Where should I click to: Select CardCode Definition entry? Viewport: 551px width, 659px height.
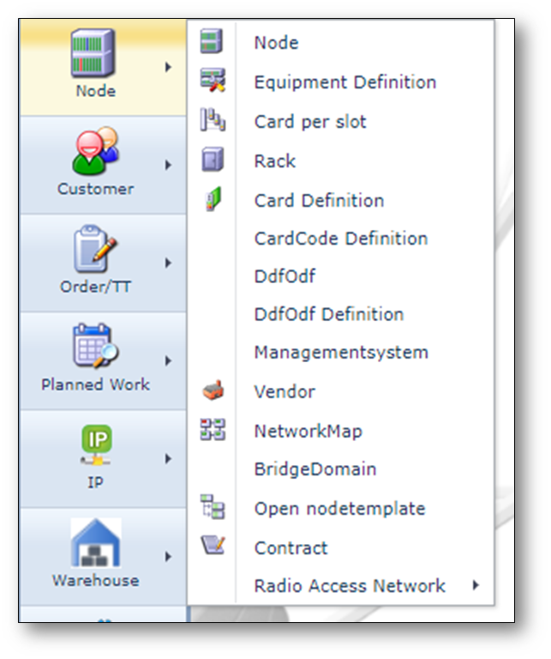[x=340, y=239]
